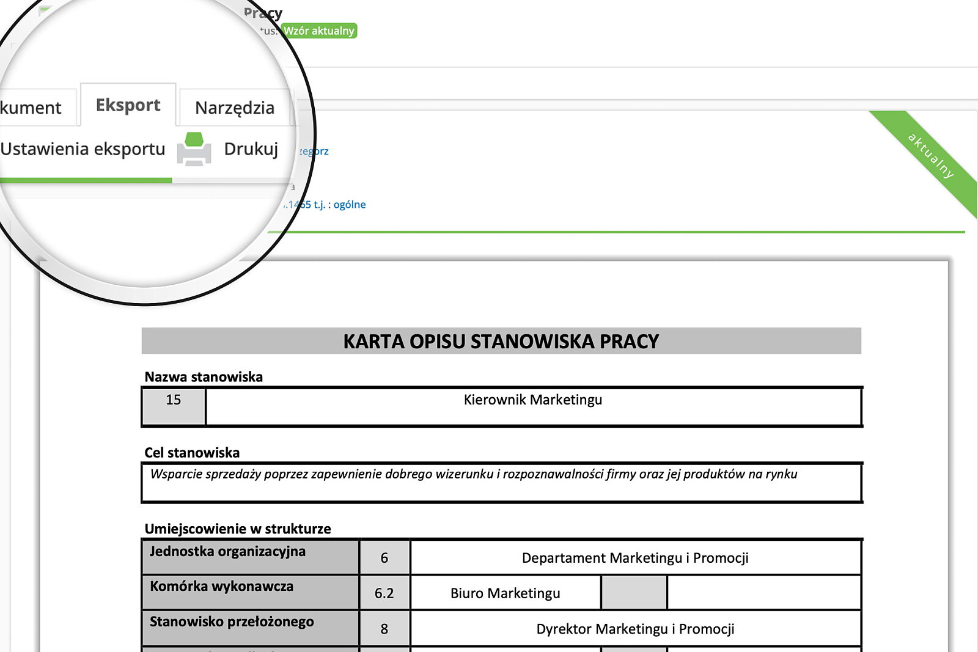Follow the 'ogólne' link
978x652 pixels.
click(350, 205)
